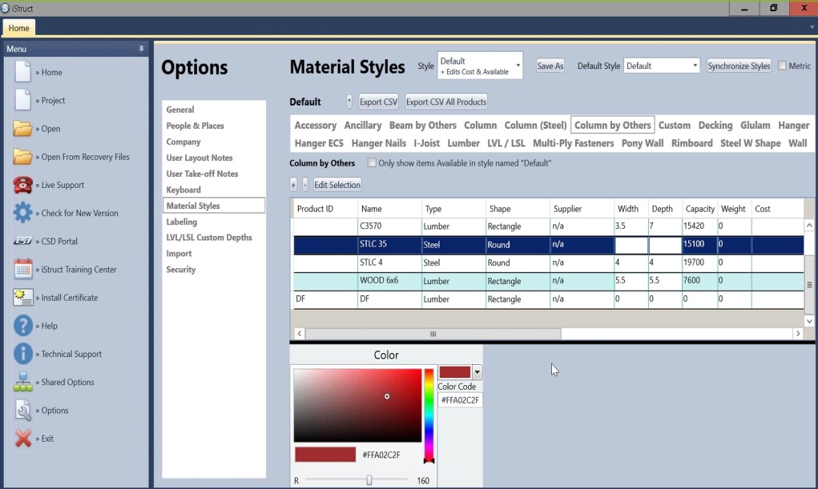The width and height of the screenshot is (818, 489).
Task: Select the Keyboard options section
Action: point(183,190)
